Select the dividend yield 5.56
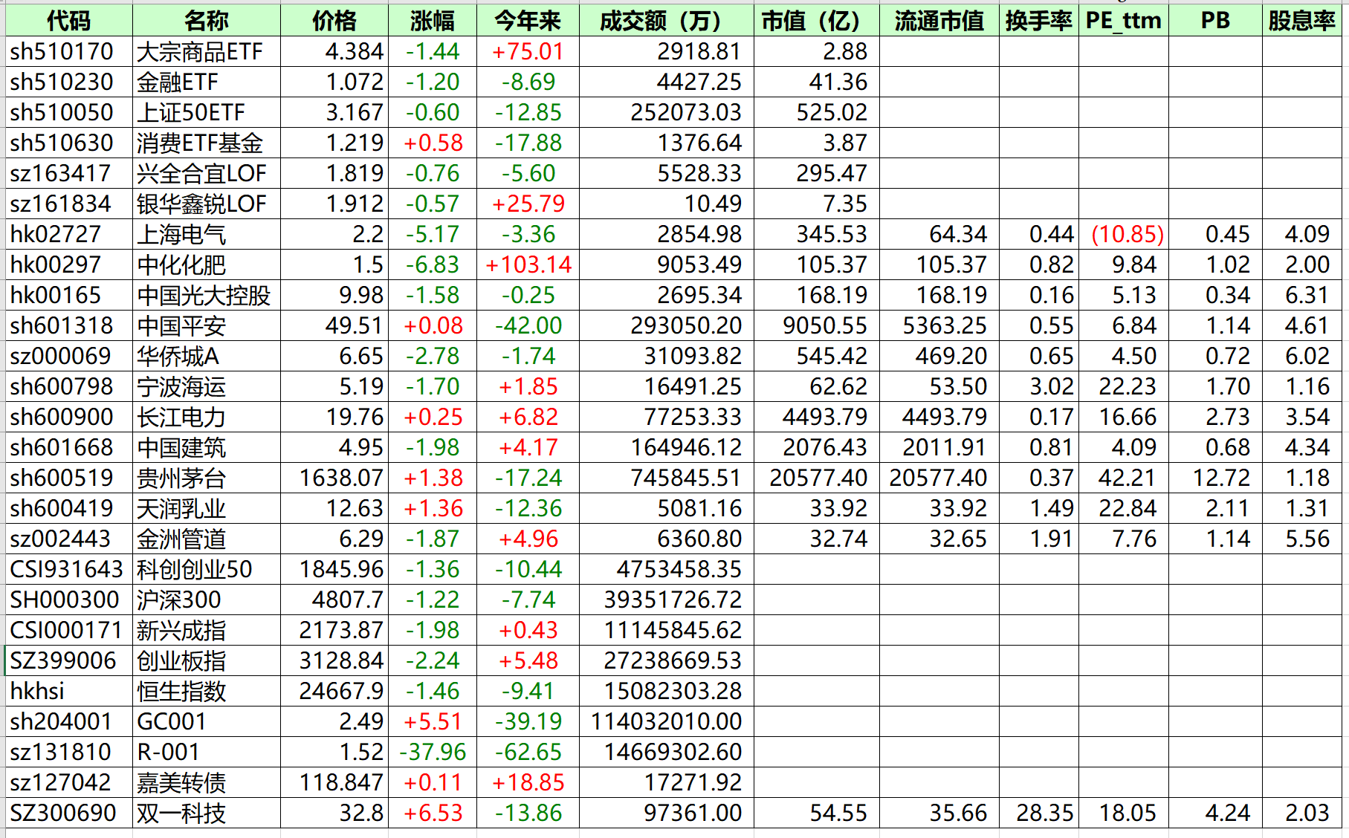Screen dimensions: 1349x838 pos(1302,539)
